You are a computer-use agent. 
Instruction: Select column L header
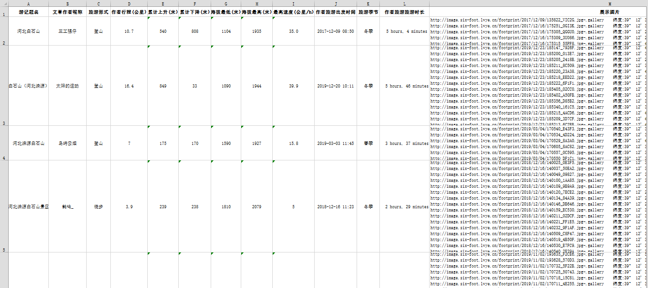click(404, 3)
